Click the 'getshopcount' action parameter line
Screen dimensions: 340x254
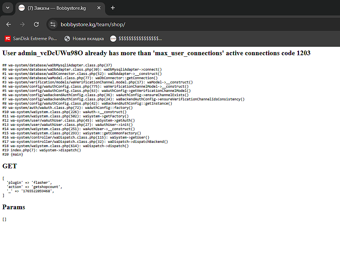(x=34, y=187)
